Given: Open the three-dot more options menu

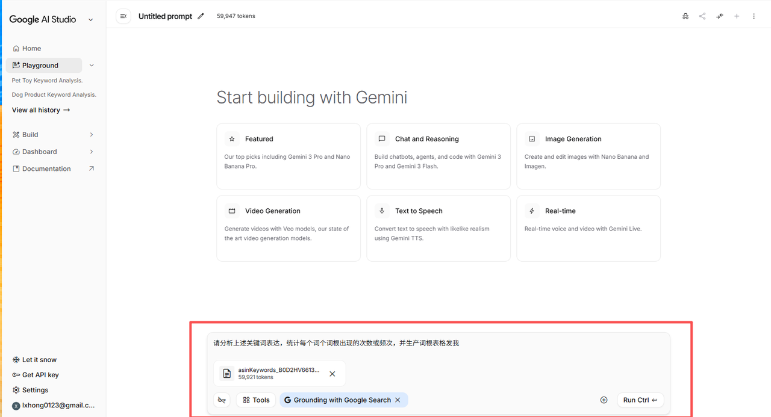Looking at the screenshot, I should tap(754, 16).
